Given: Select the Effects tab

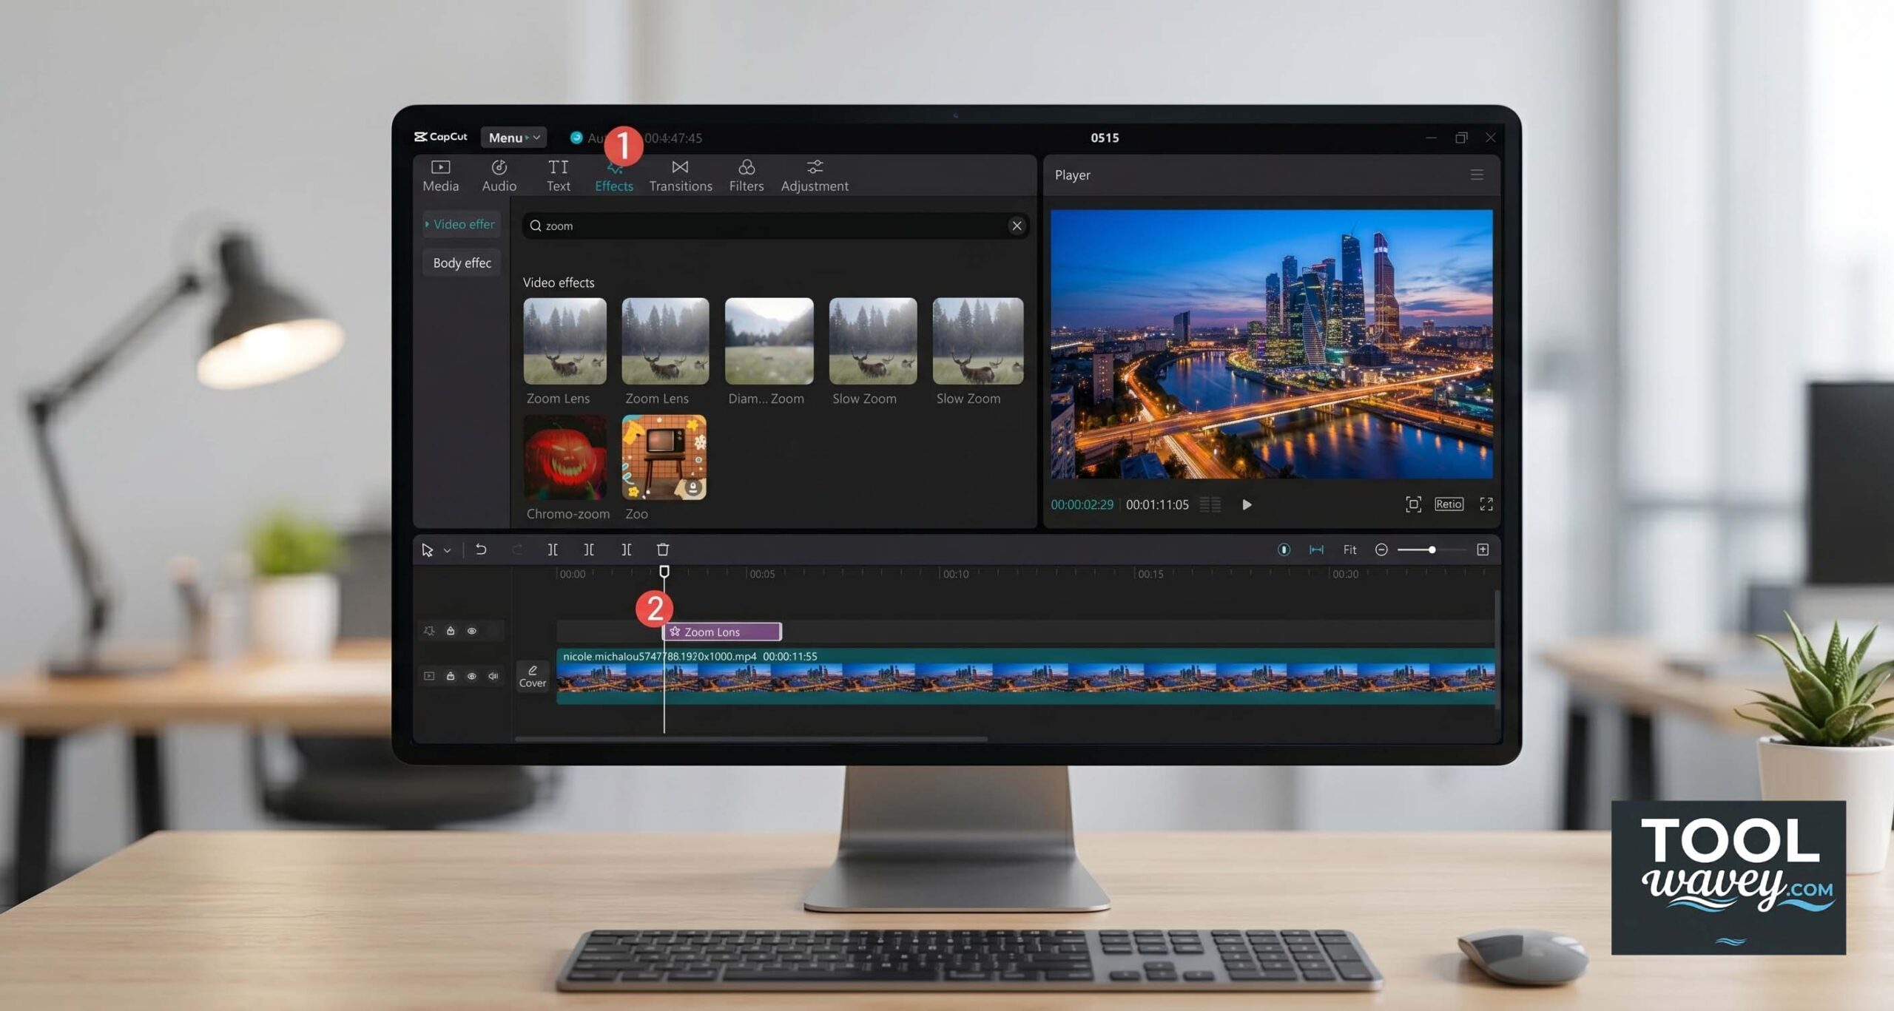Looking at the screenshot, I should (x=614, y=177).
